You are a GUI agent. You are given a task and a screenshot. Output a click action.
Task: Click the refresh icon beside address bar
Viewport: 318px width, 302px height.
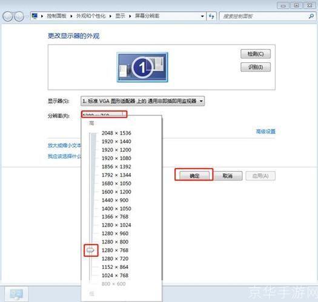(x=211, y=16)
